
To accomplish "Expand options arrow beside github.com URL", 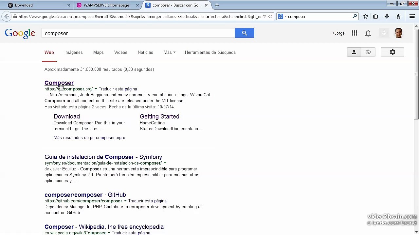I will click(125, 201).
